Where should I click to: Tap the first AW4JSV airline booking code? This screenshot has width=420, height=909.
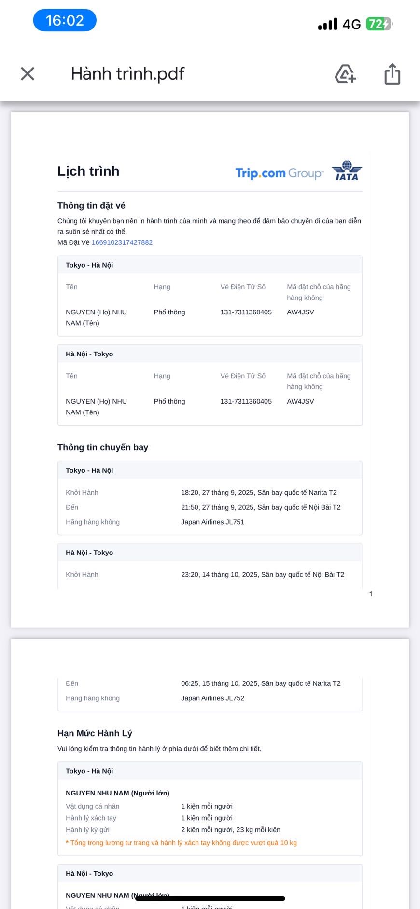[x=300, y=312]
